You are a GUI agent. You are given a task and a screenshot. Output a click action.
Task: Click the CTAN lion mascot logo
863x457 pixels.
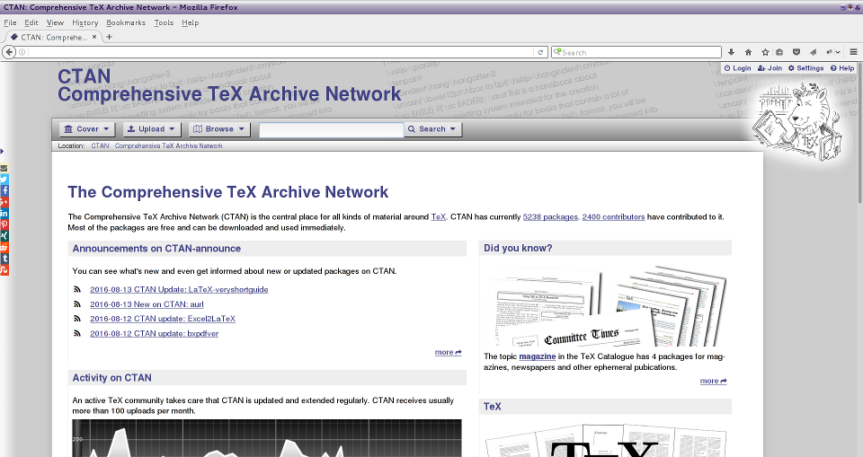[798, 122]
